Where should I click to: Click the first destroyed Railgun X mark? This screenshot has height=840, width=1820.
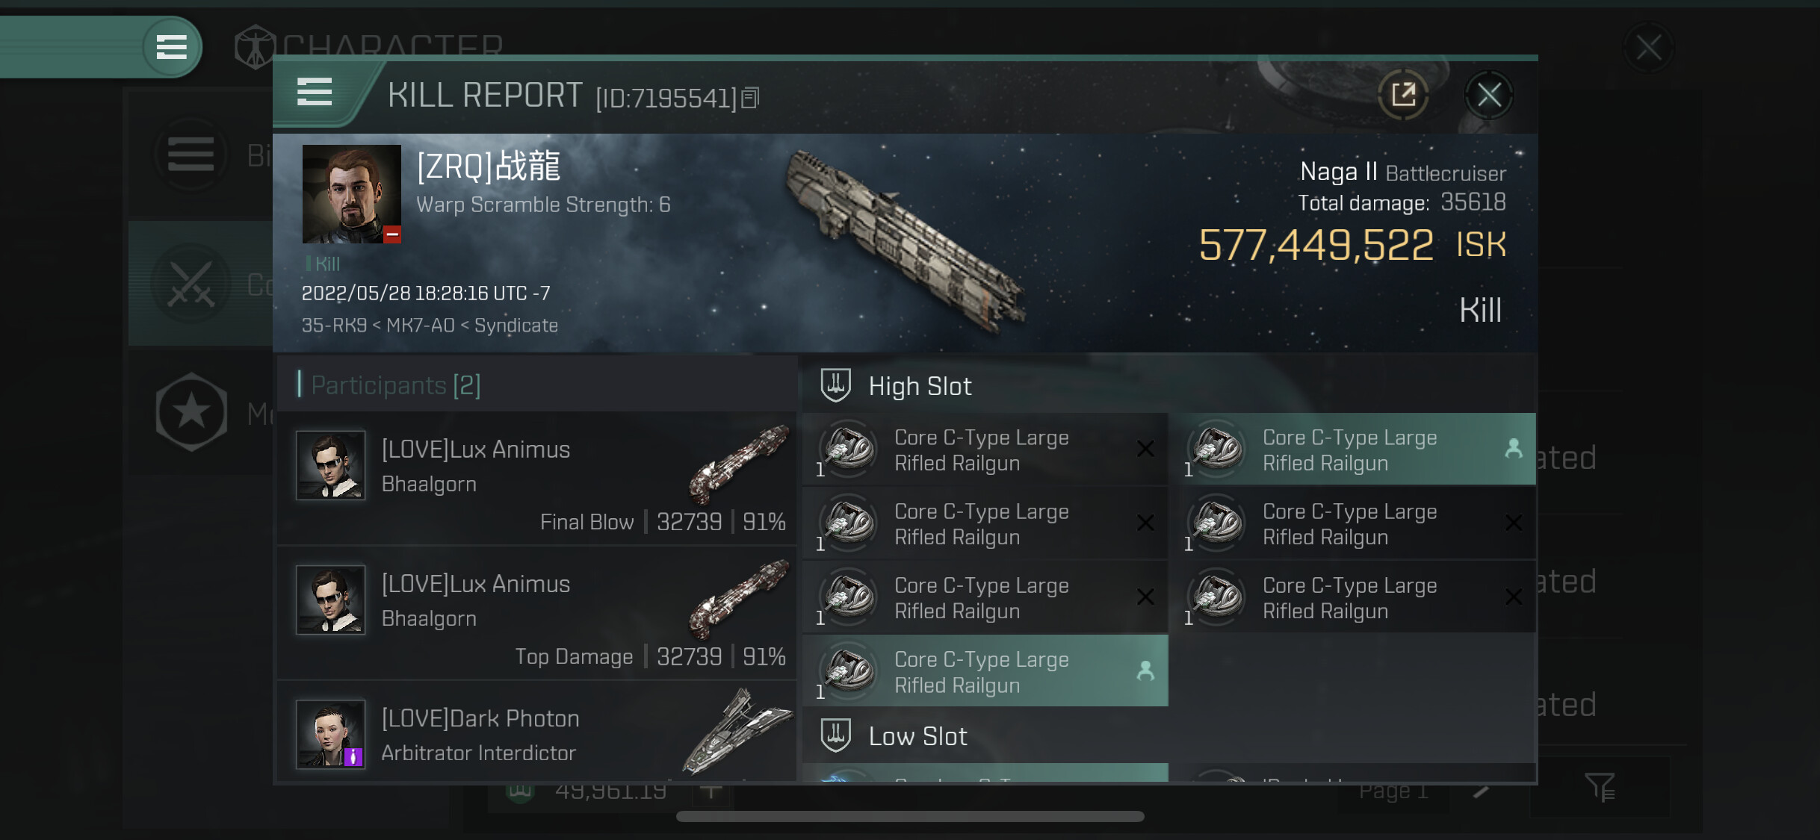[1145, 449]
